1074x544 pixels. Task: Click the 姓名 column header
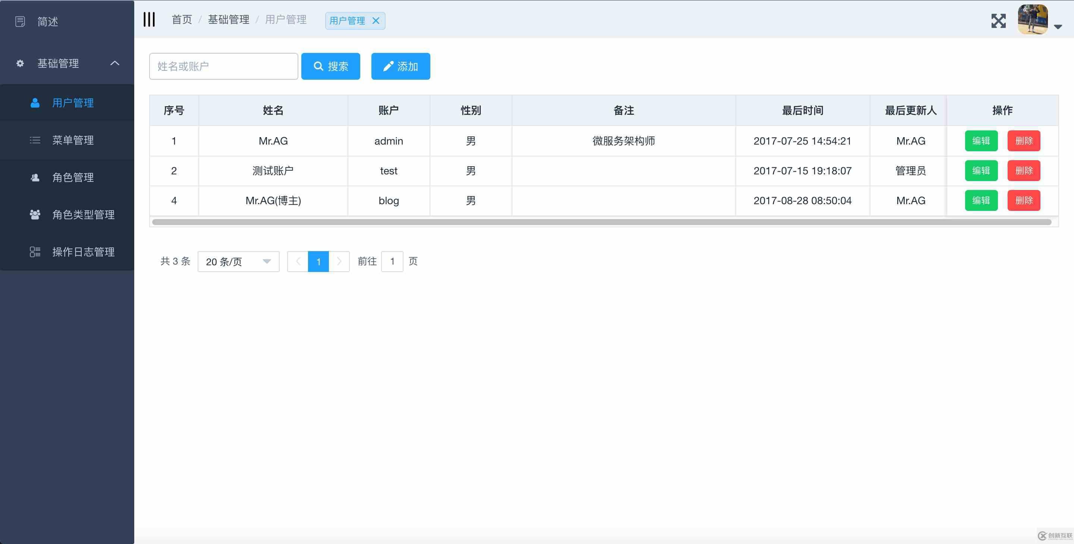pyautogui.click(x=273, y=110)
